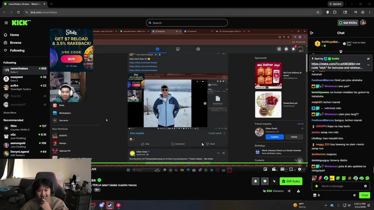Image resolution: width=374 pixels, height=210 pixels.
Task: Report the stream with warning triangle icon
Action: coord(298,191)
